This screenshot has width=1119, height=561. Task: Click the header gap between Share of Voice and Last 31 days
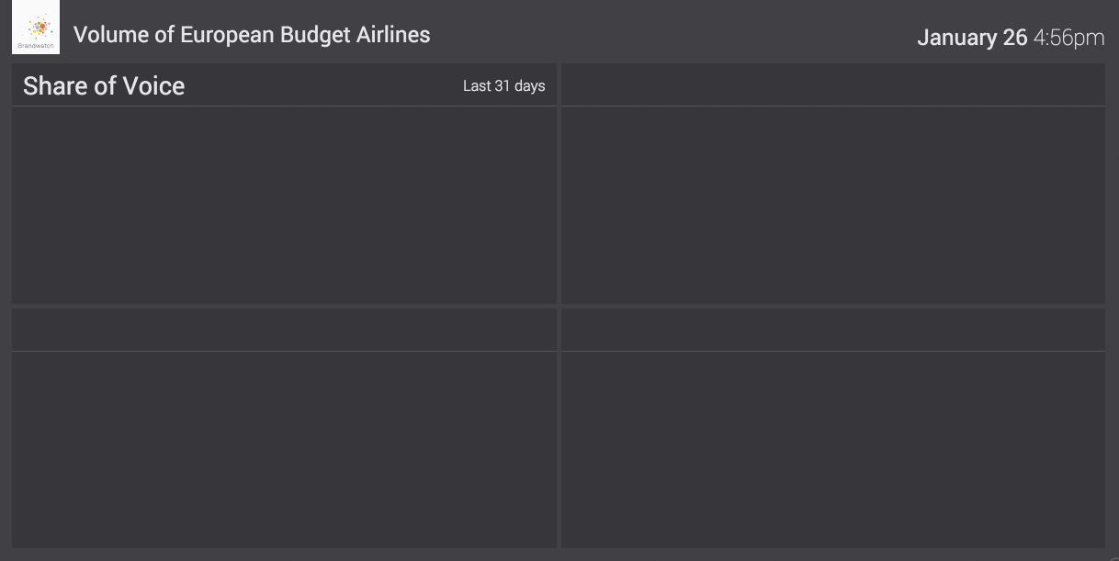pos(322,86)
